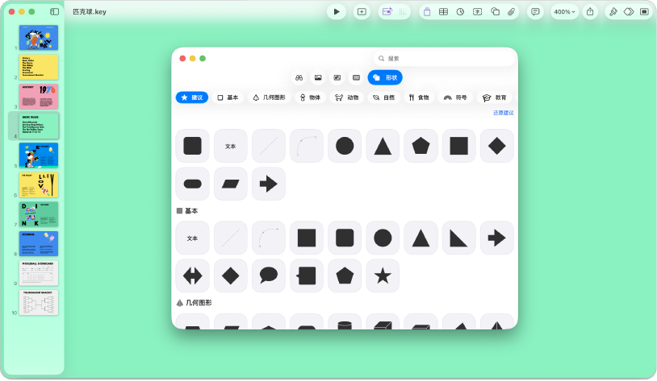Insert the right arrow under the 基本 heading
Viewport: 657px width, 381px height.
pyautogui.click(x=497, y=238)
